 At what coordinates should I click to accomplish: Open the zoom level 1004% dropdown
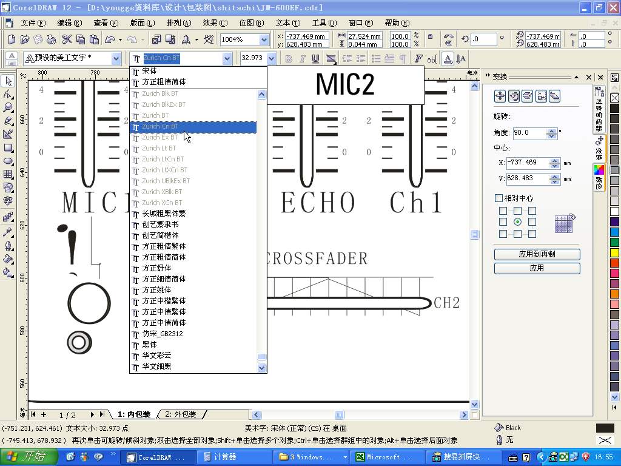pyautogui.click(x=264, y=39)
